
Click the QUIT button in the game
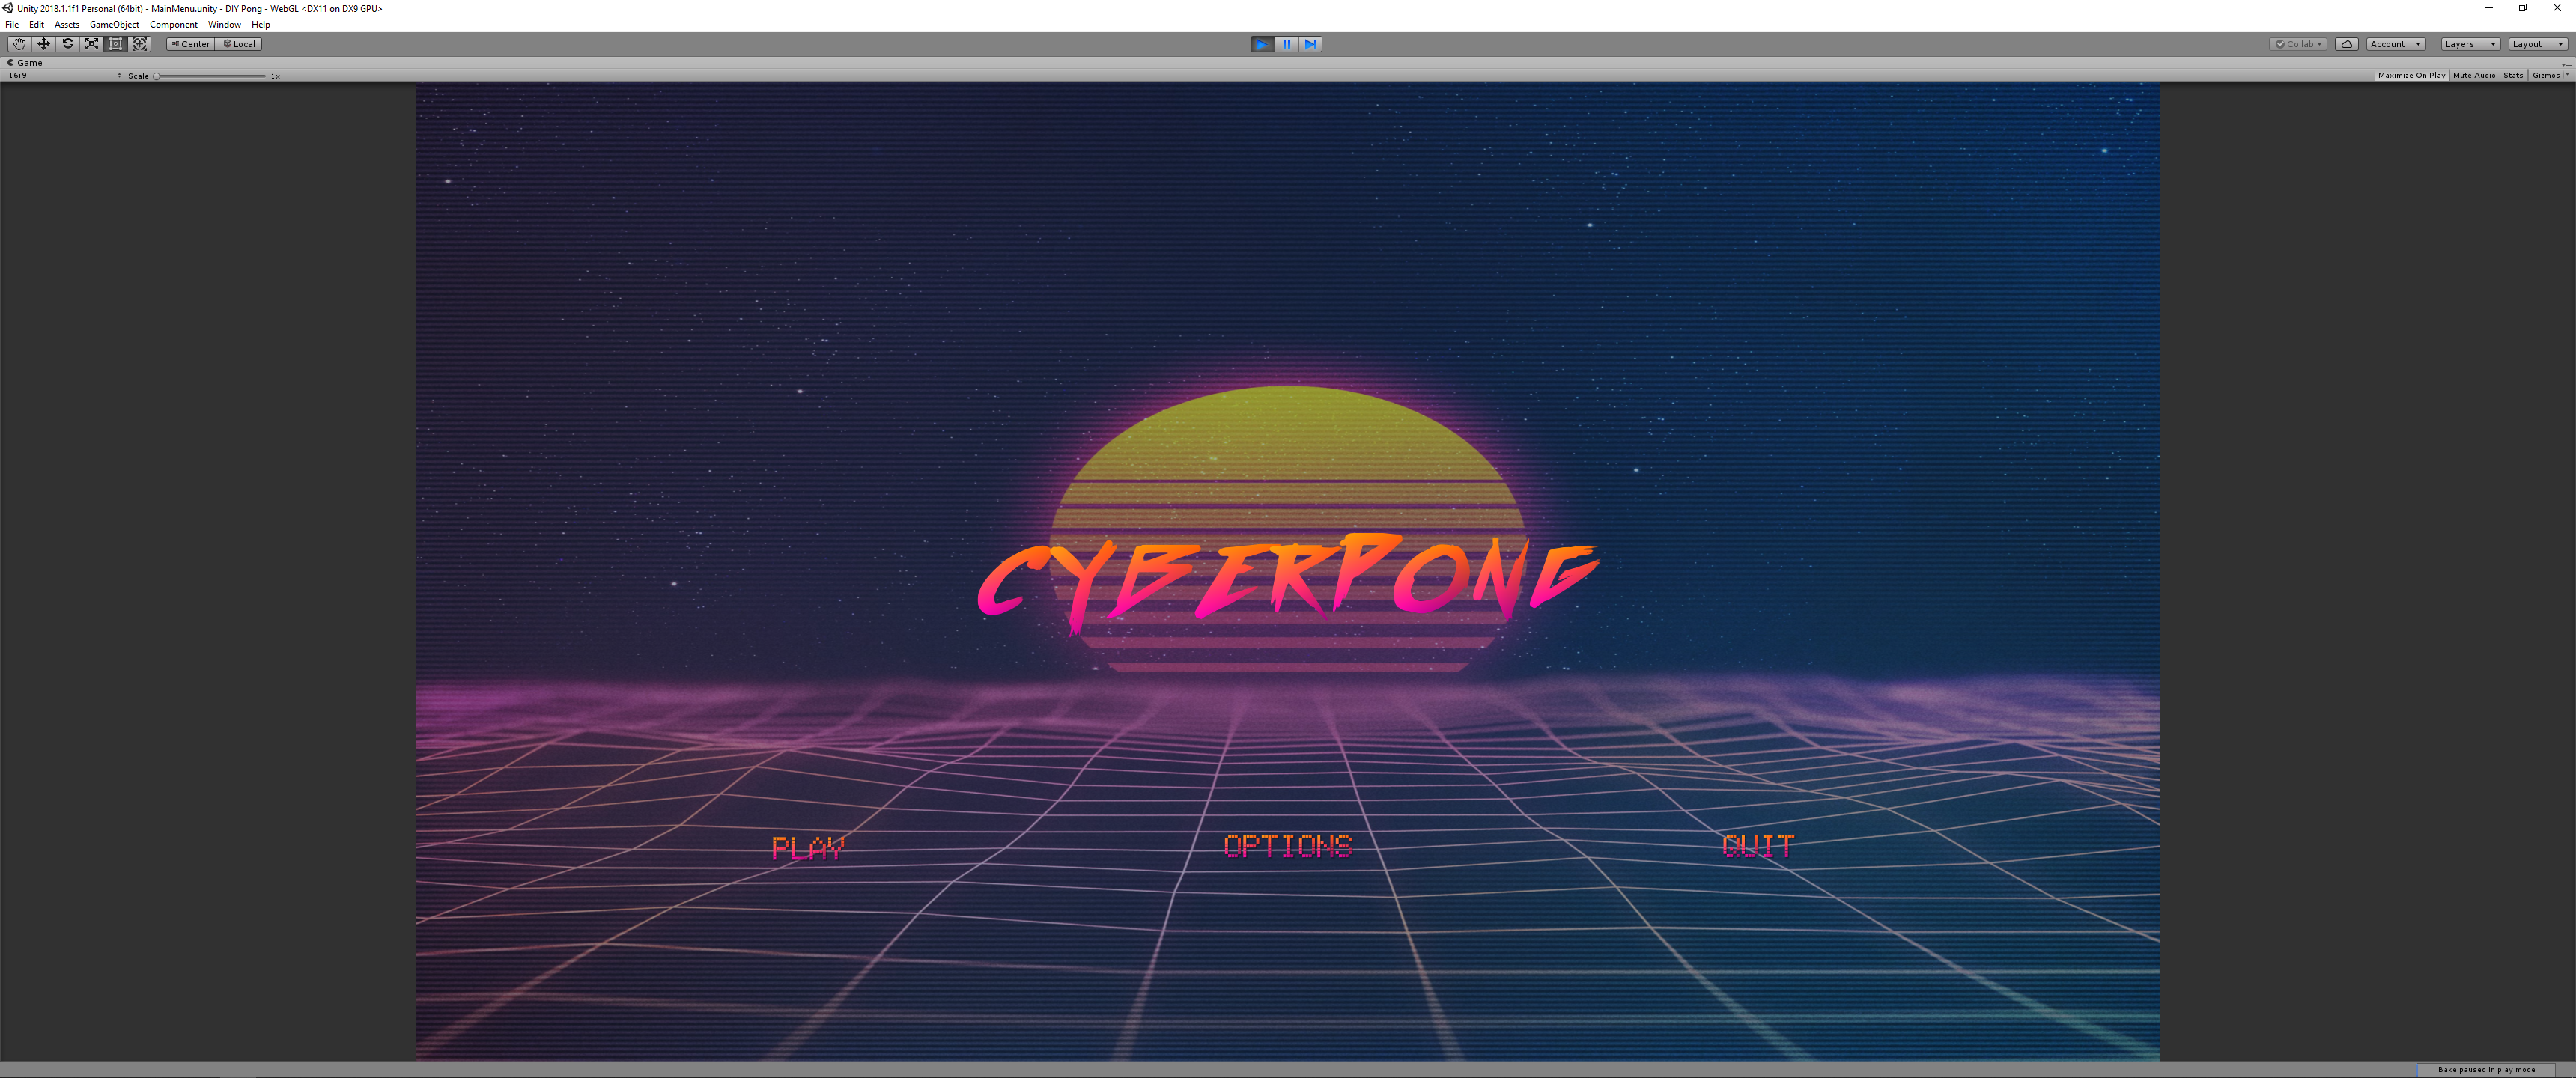click(1759, 845)
